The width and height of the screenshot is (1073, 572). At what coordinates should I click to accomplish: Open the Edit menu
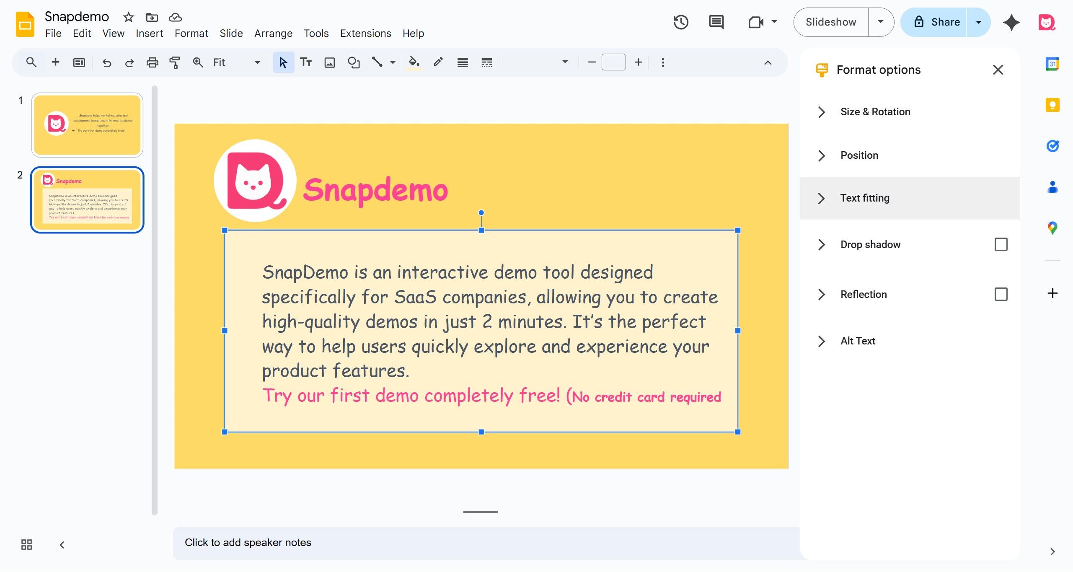(82, 34)
